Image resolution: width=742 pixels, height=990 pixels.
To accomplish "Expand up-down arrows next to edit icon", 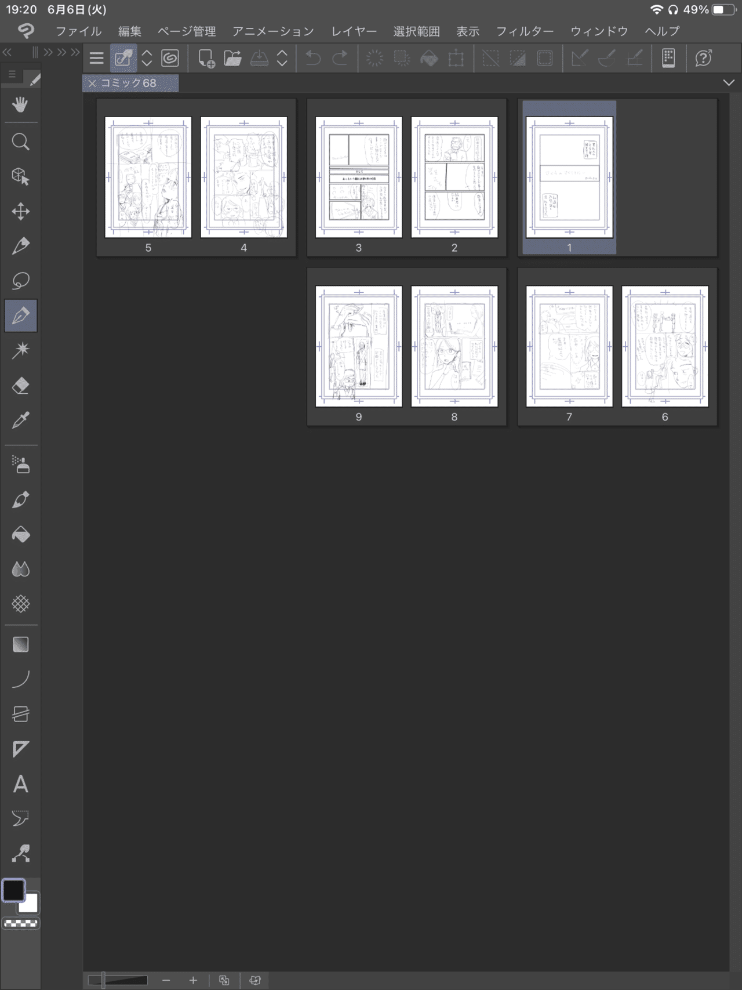I will [x=147, y=58].
